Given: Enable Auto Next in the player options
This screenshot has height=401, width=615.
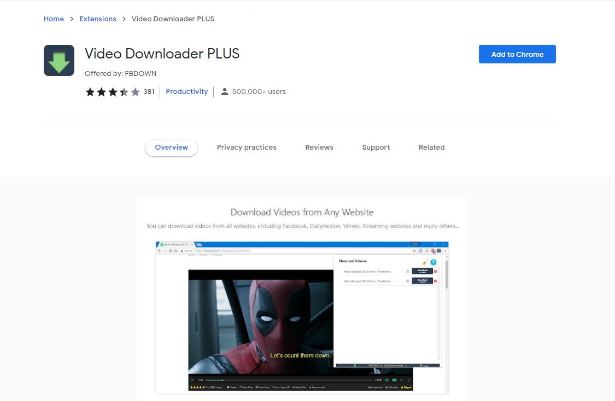Looking at the screenshot, I should 263,387.
